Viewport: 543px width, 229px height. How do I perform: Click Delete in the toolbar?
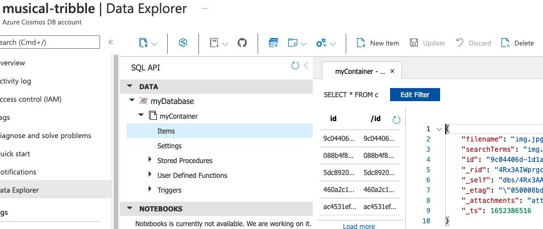pos(517,43)
